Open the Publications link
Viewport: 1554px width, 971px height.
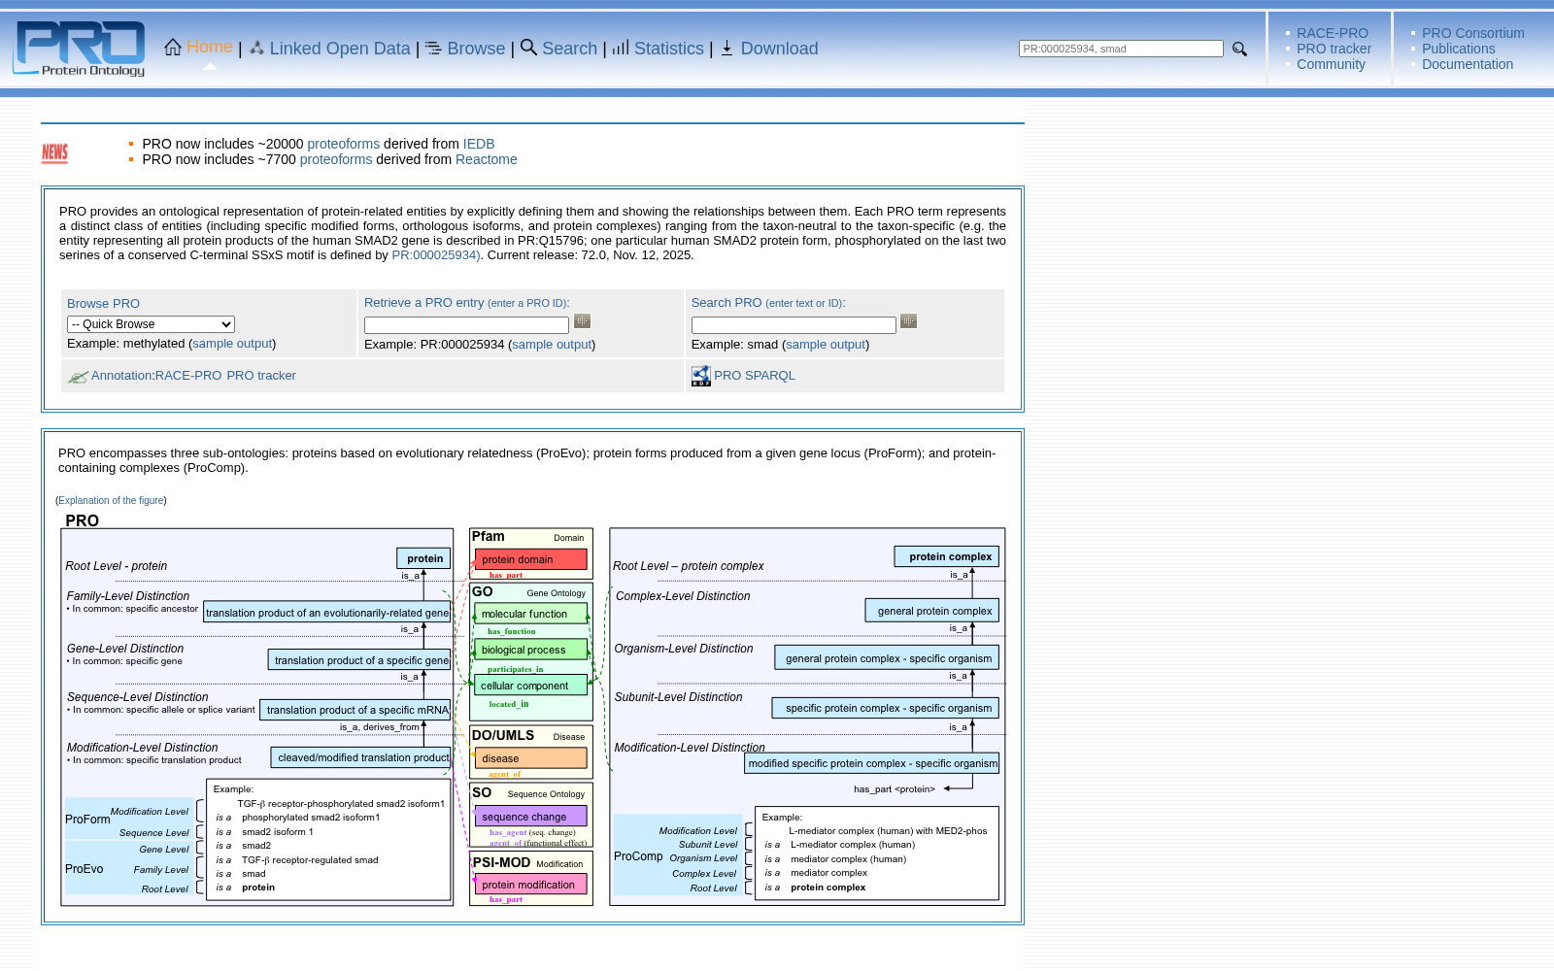(x=1459, y=49)
